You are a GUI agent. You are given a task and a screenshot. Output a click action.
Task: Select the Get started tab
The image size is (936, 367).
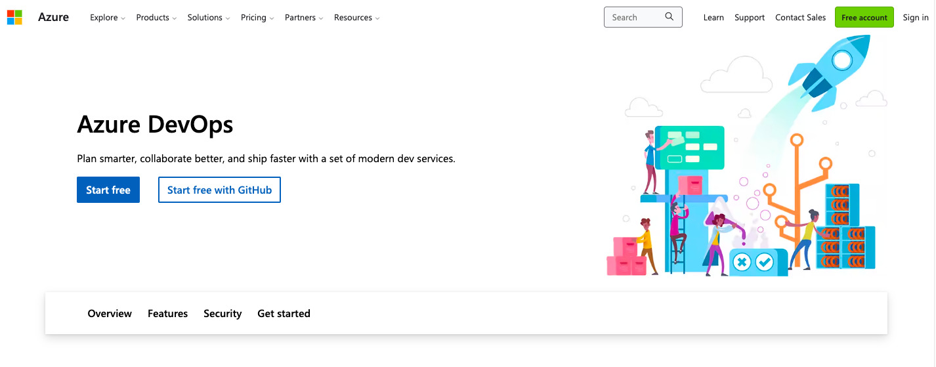[284, 314]
